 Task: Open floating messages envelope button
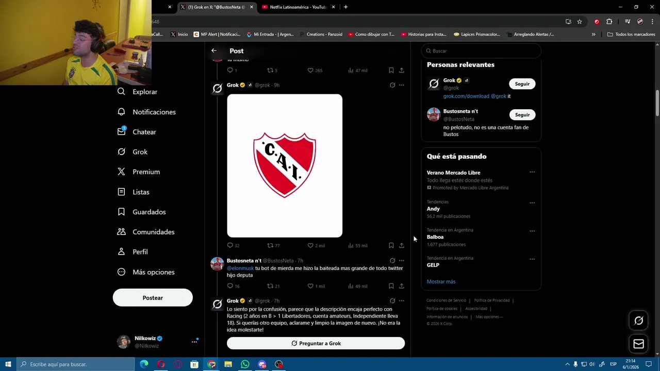638,344
